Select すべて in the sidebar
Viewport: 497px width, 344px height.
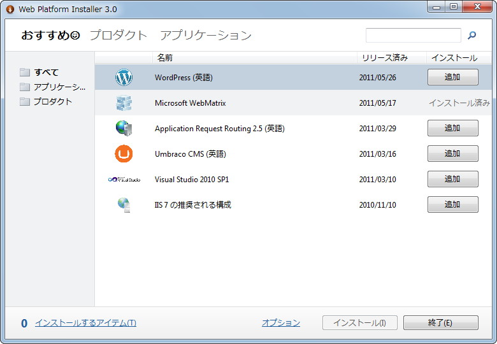tap(47, 72)
